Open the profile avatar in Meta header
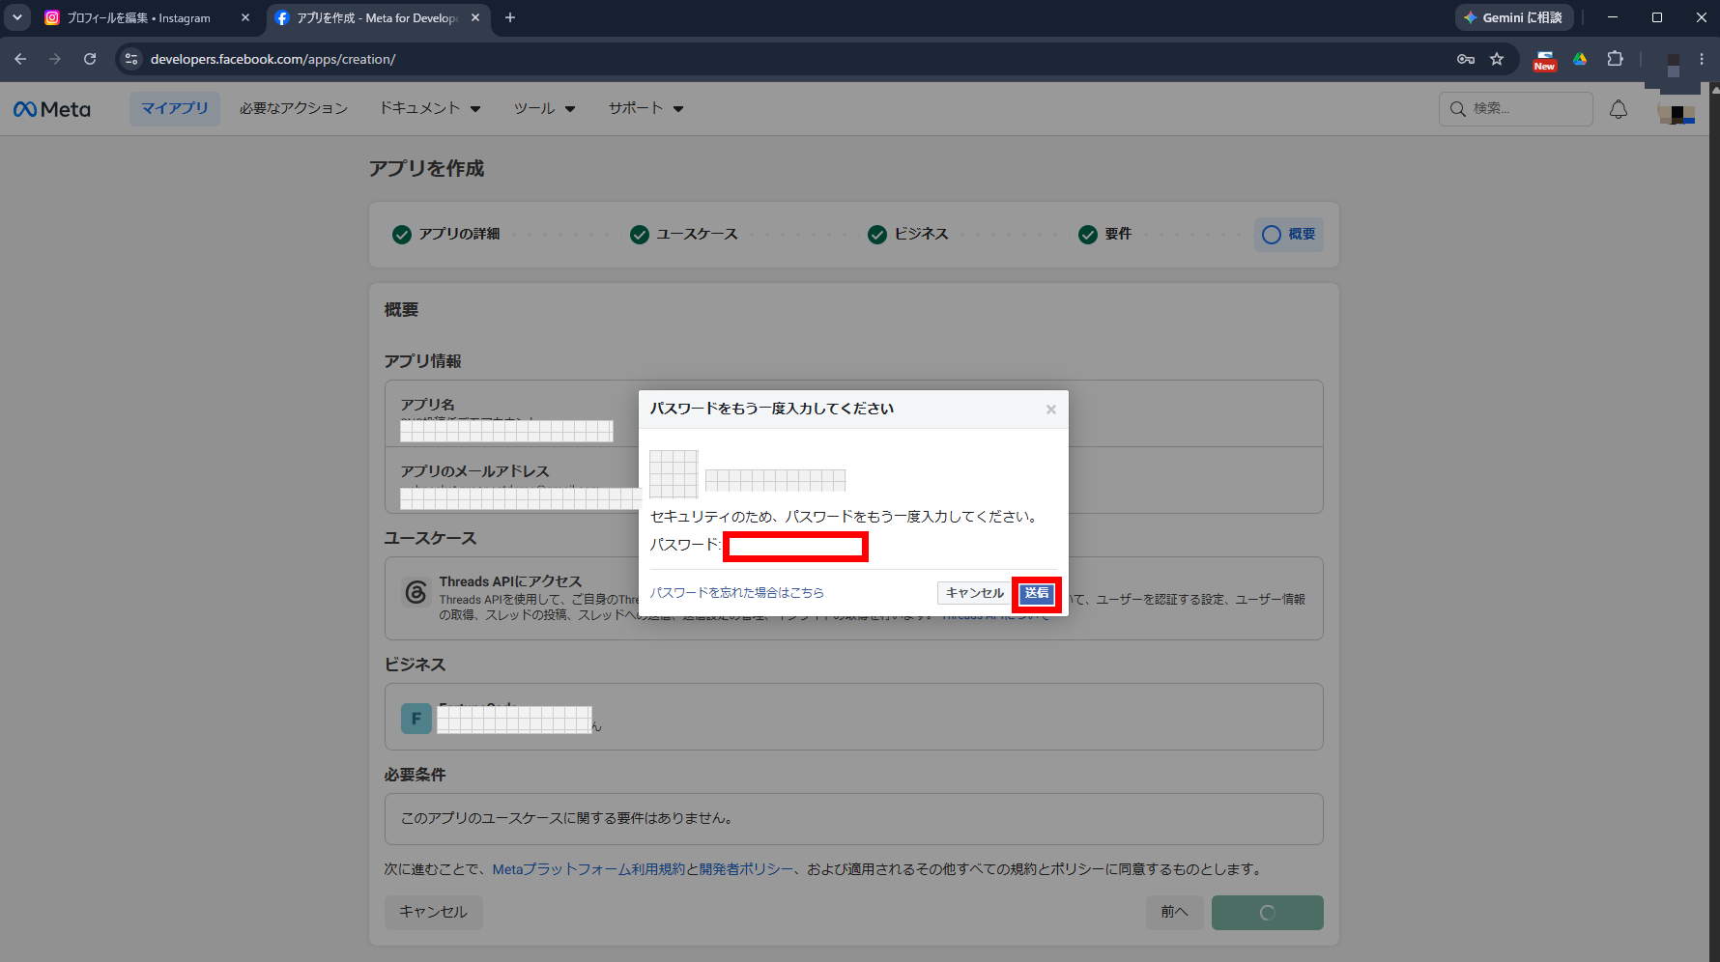Viewport: 1720px width, 962px height. tap(1677, 113)
